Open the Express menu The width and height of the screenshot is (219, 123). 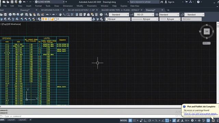124,6
